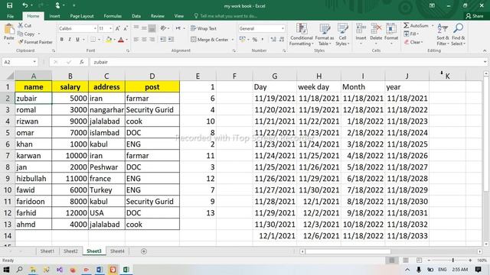Toggle Underline formatting

(77, 40)
